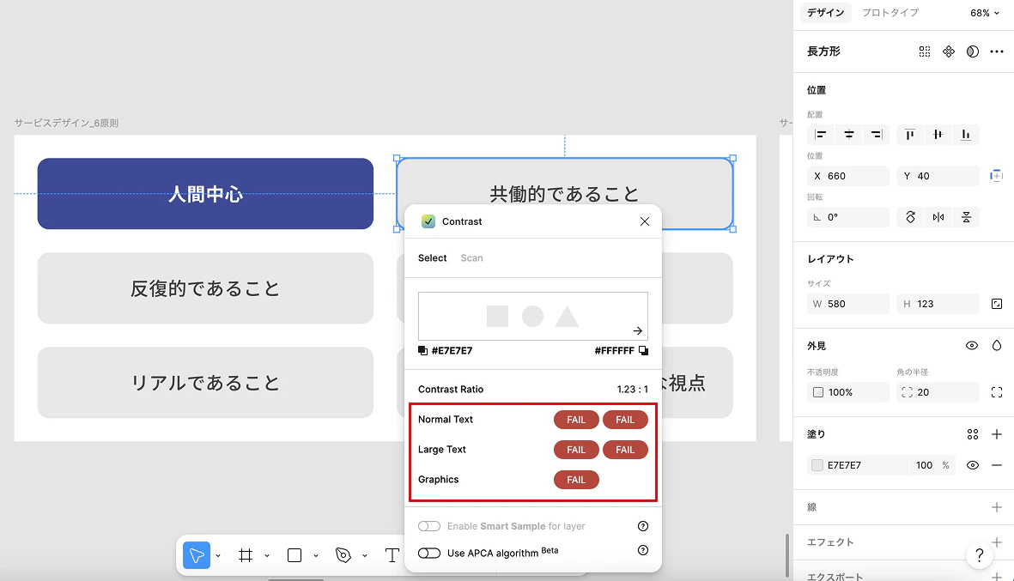Image resolution: width=1014 pixels, height=581 pixels.
Task: Flip selection vertically
Action: click(x=966, y=217)
